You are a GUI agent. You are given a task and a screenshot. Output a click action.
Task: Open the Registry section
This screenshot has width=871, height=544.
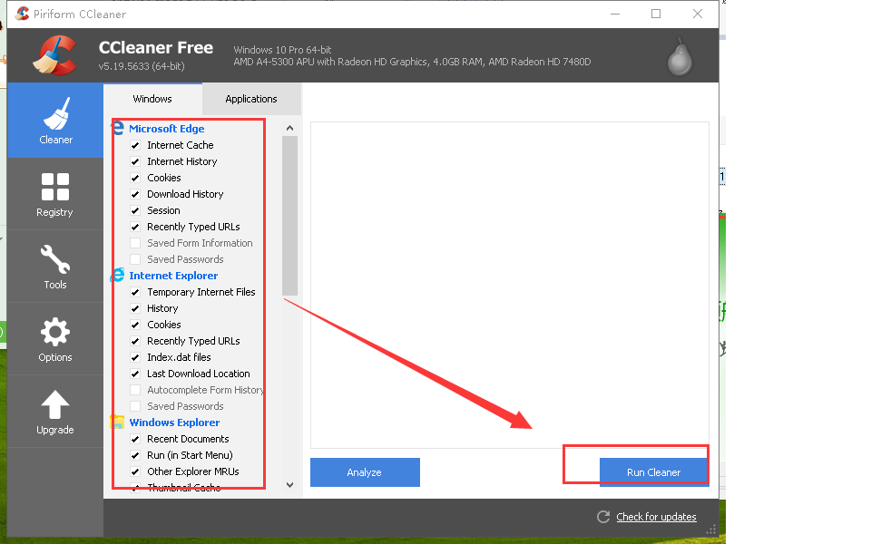55,194
